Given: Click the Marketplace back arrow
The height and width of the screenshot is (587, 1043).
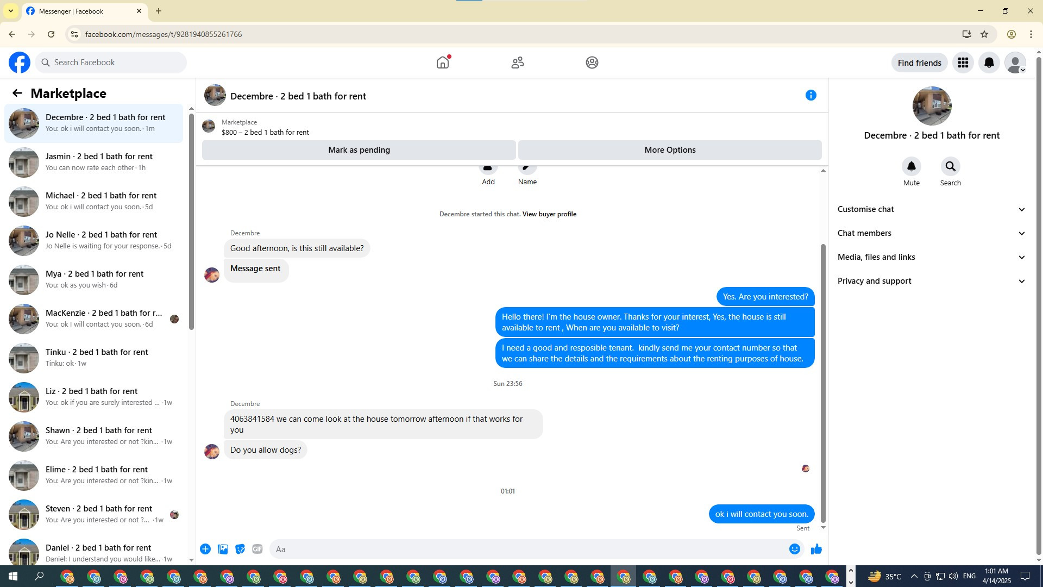Looking at the screenshot, I should pyautogui.click(x=17, y=93).
